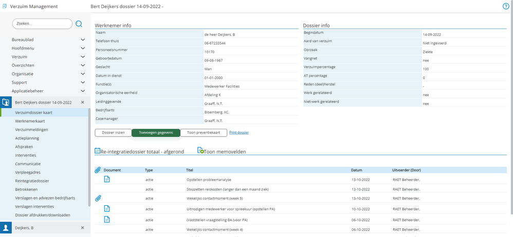Open document icon for Vaststellen vraagstelling BA
The height and width of the screenshot is (237, 513).
(107, 220)
